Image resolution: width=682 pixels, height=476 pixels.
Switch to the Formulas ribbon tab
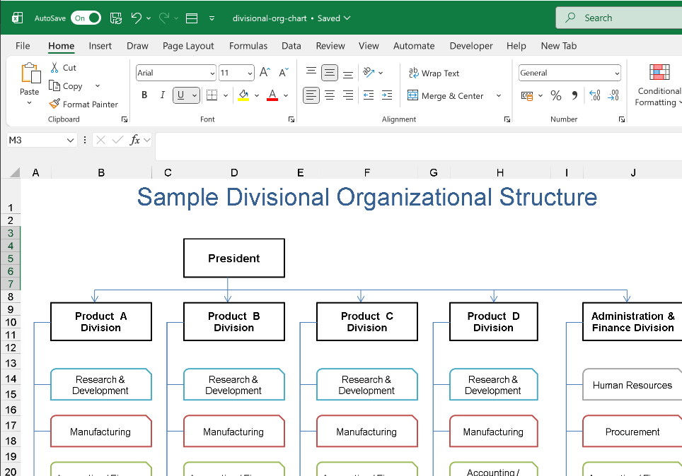(248, 45)
